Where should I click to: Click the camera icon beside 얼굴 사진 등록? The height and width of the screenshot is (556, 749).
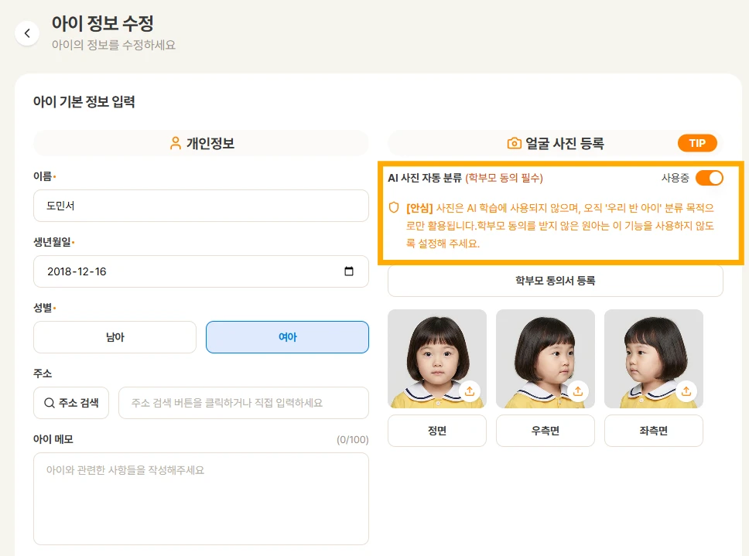(514, 143)
